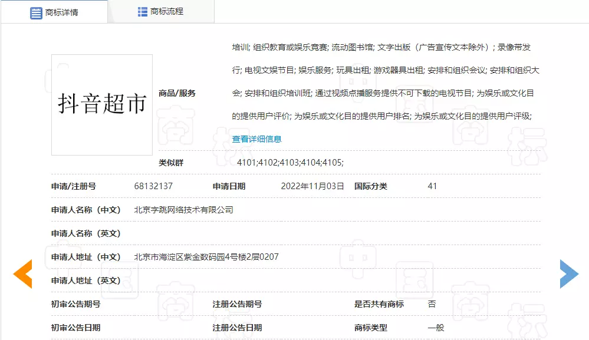The height and width of the screenshot is (340, 589).
Task: Click the goods line starting 行; 电视文娱节目
Action: pyautogui.click(x=386, y=70)
